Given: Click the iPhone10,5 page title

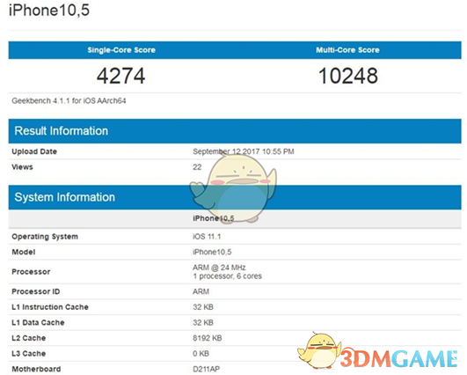Looking at the screenshot, I should tap(49, 10).
